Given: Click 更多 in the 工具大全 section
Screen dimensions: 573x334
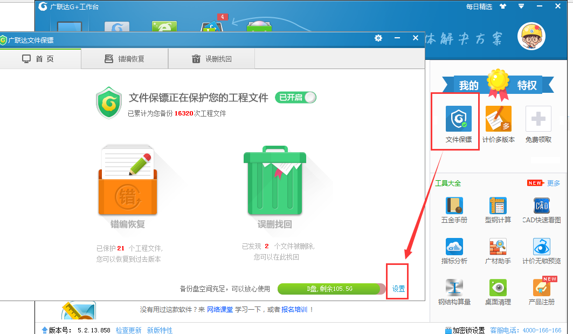Looking at the screenshot, I should (x=553, y=183).
